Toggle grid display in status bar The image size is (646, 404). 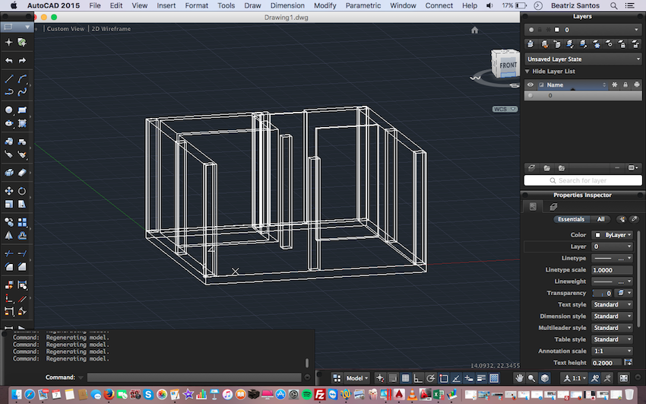coord(405,378)
